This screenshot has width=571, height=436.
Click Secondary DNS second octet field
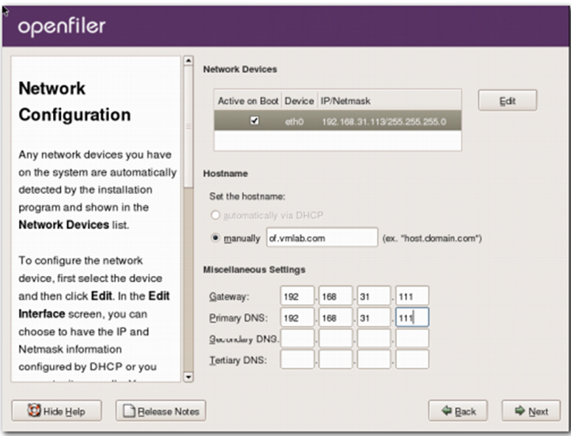[335, 338]
